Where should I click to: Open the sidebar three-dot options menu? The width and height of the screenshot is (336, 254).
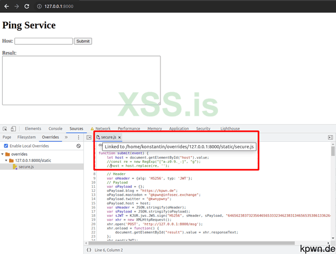pyautogui.click(x=79, y=138)
